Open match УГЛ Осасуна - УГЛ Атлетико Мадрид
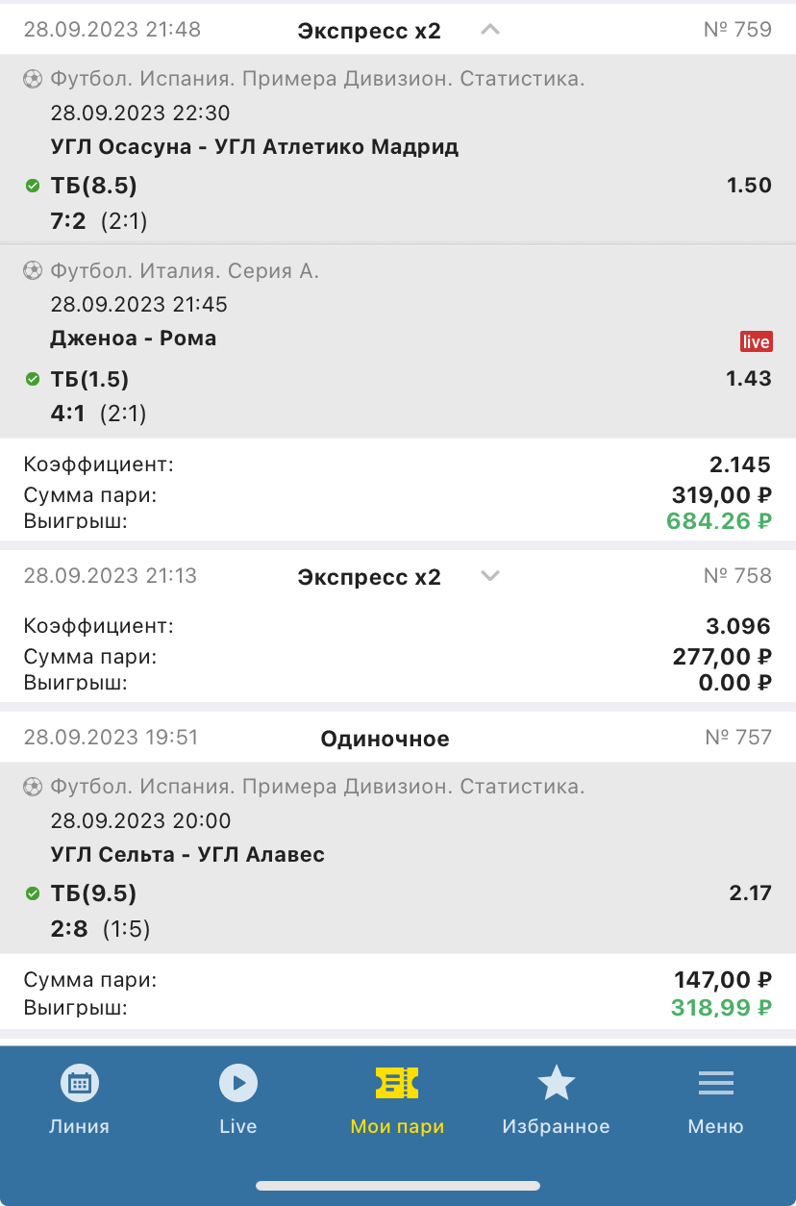 pyautogui.click(x=255, y=147)
